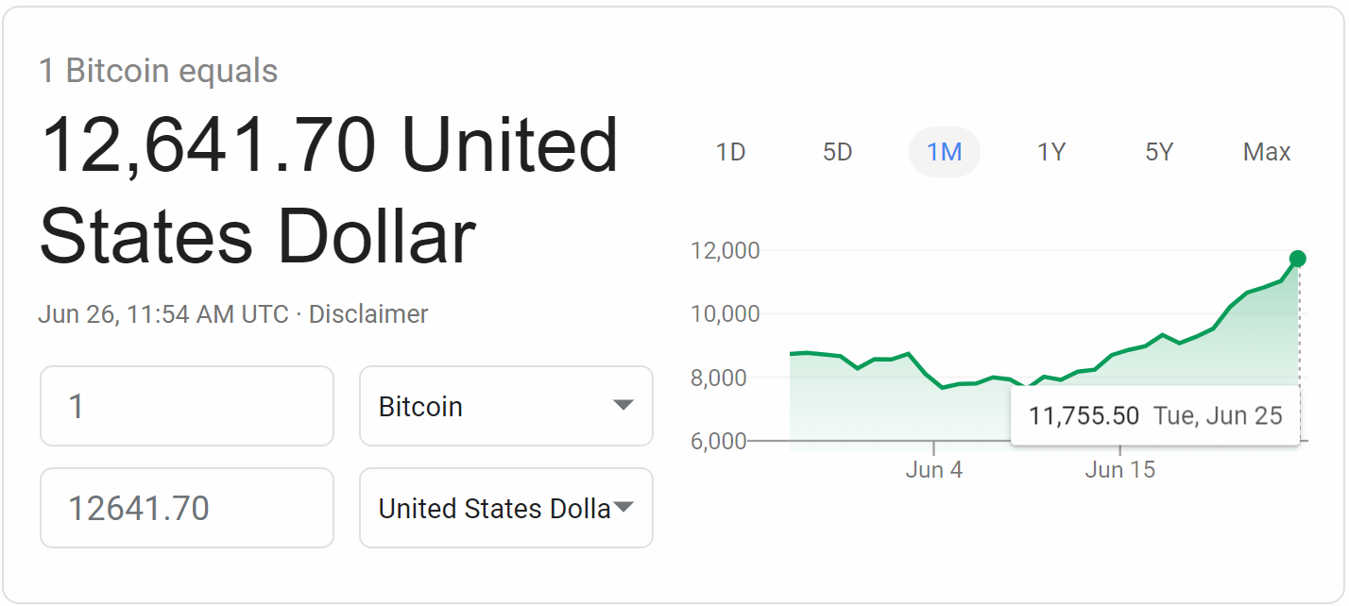
Task: Click the green data point on chart
Action: click(x=1297, y=259)
